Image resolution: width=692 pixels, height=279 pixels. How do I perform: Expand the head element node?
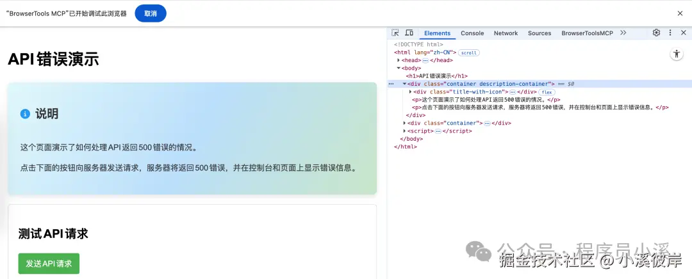[x=399, y=60]
